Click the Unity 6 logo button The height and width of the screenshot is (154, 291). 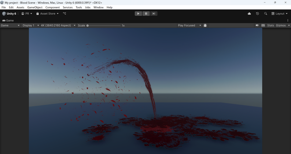pyautogui.click(x=9, y=14)
